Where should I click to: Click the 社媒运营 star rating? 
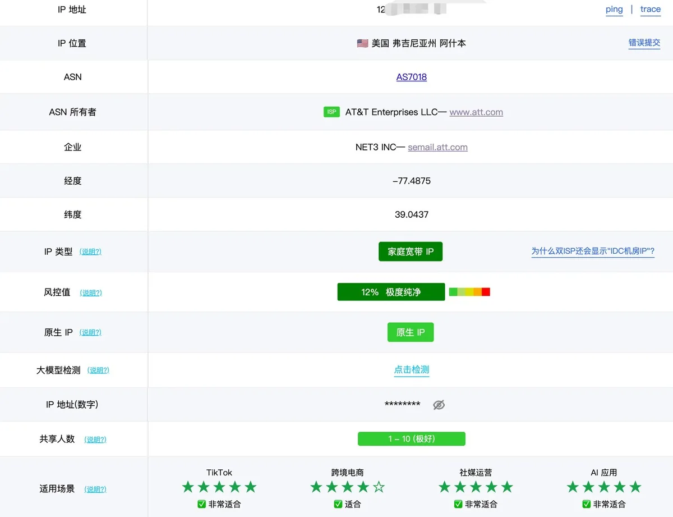pos(476,487)
